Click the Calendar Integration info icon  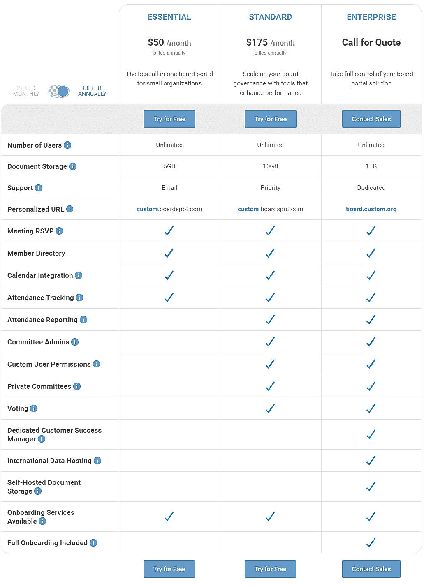point(78,275)
